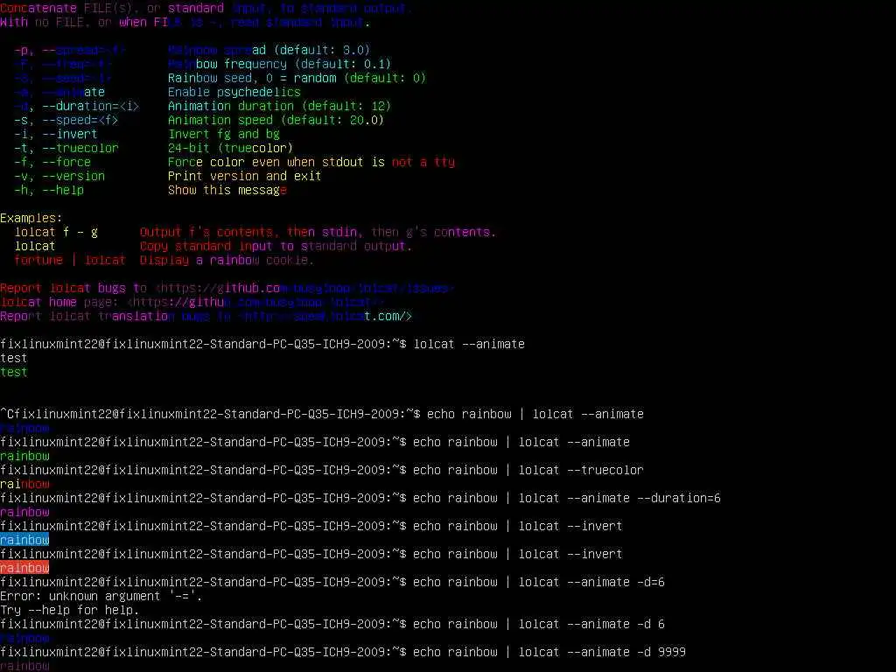Viewport: 896px width, 672px height.
Task: Click the "Show this message" text
Action: (x=227, y=190)
